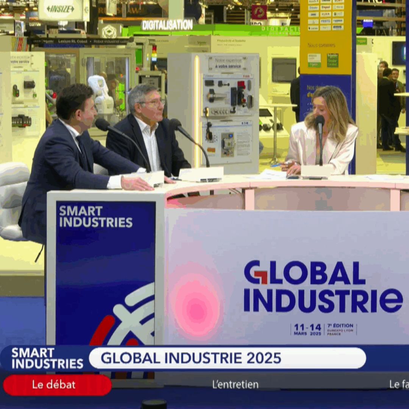Click the SMART INDUSTRIES text on the blue desk panel
This screenshot has width=409, height=409.
point(95,217)
